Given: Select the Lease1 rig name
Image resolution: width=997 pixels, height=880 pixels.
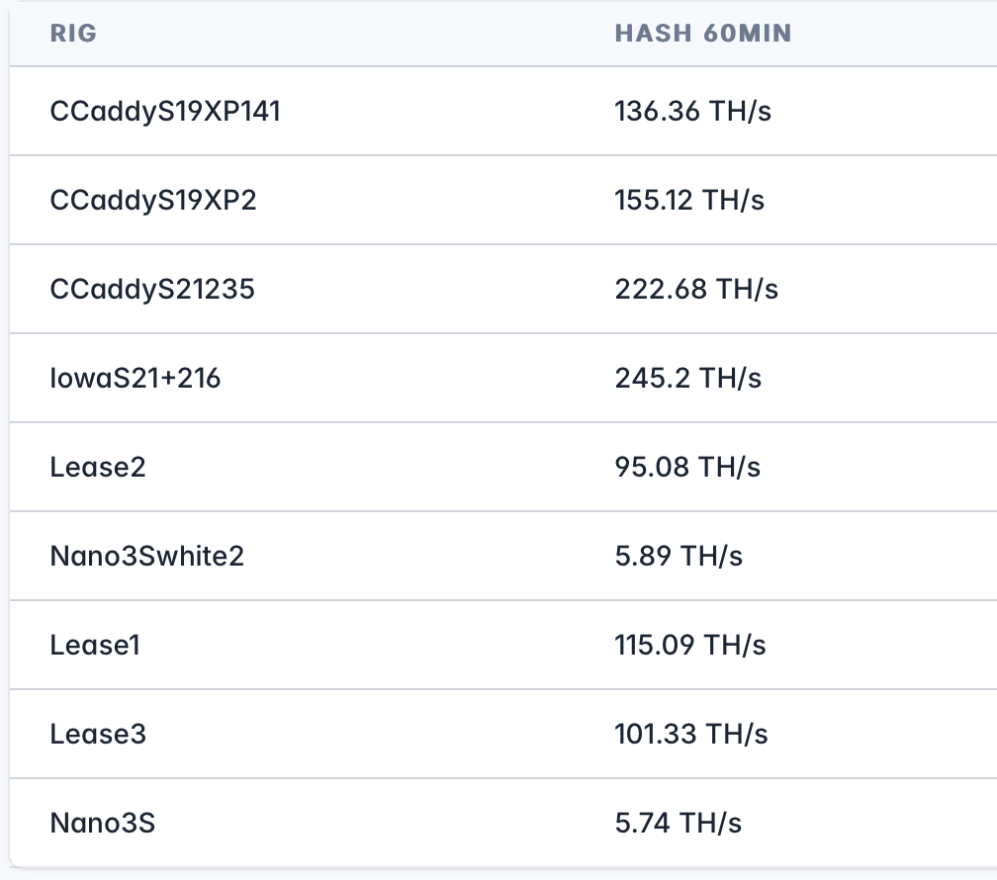Looking at the screenshot, I should coord(95,645).
